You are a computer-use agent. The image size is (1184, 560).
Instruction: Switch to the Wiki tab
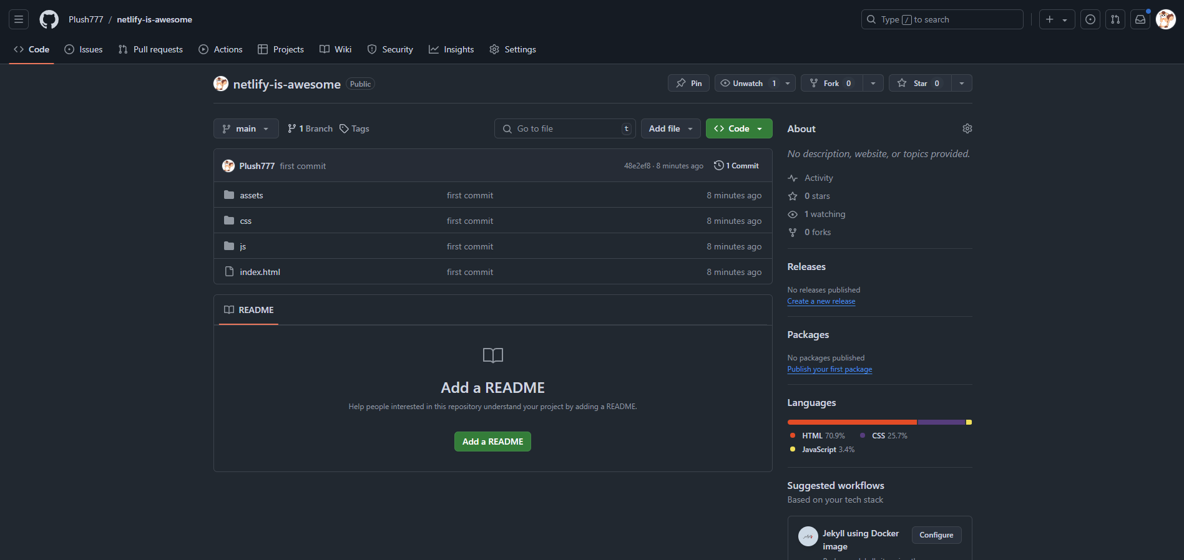click(x=336, y=49)
